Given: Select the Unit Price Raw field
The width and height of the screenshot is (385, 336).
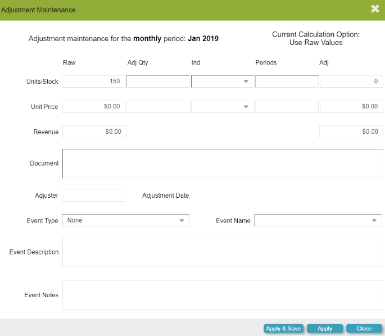Looking at the screenshot, I should coord(94,106).
